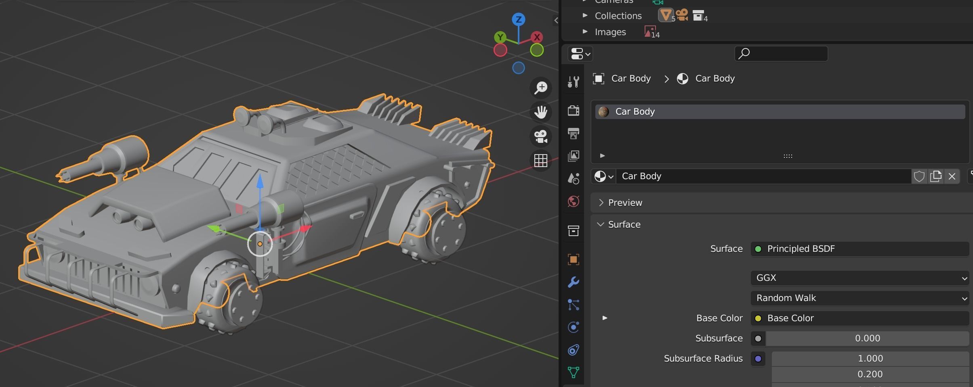The width and height of the screenshot is (973, 387).
Task: Expand the Base Color input triangle
Action: (605, 318)
